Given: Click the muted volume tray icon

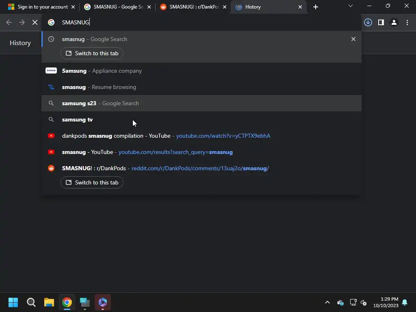Looking at the screenshot, I should 364,302.
